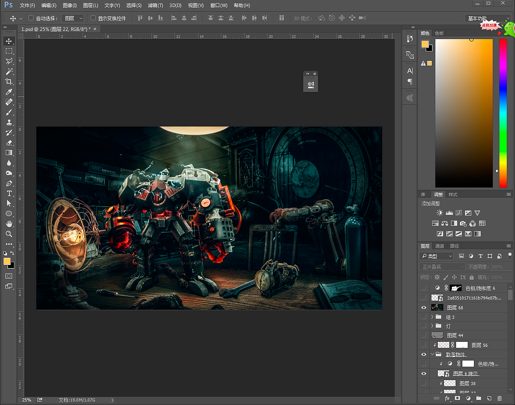Open the 类型 layer filter dropdown

point(437,256)
